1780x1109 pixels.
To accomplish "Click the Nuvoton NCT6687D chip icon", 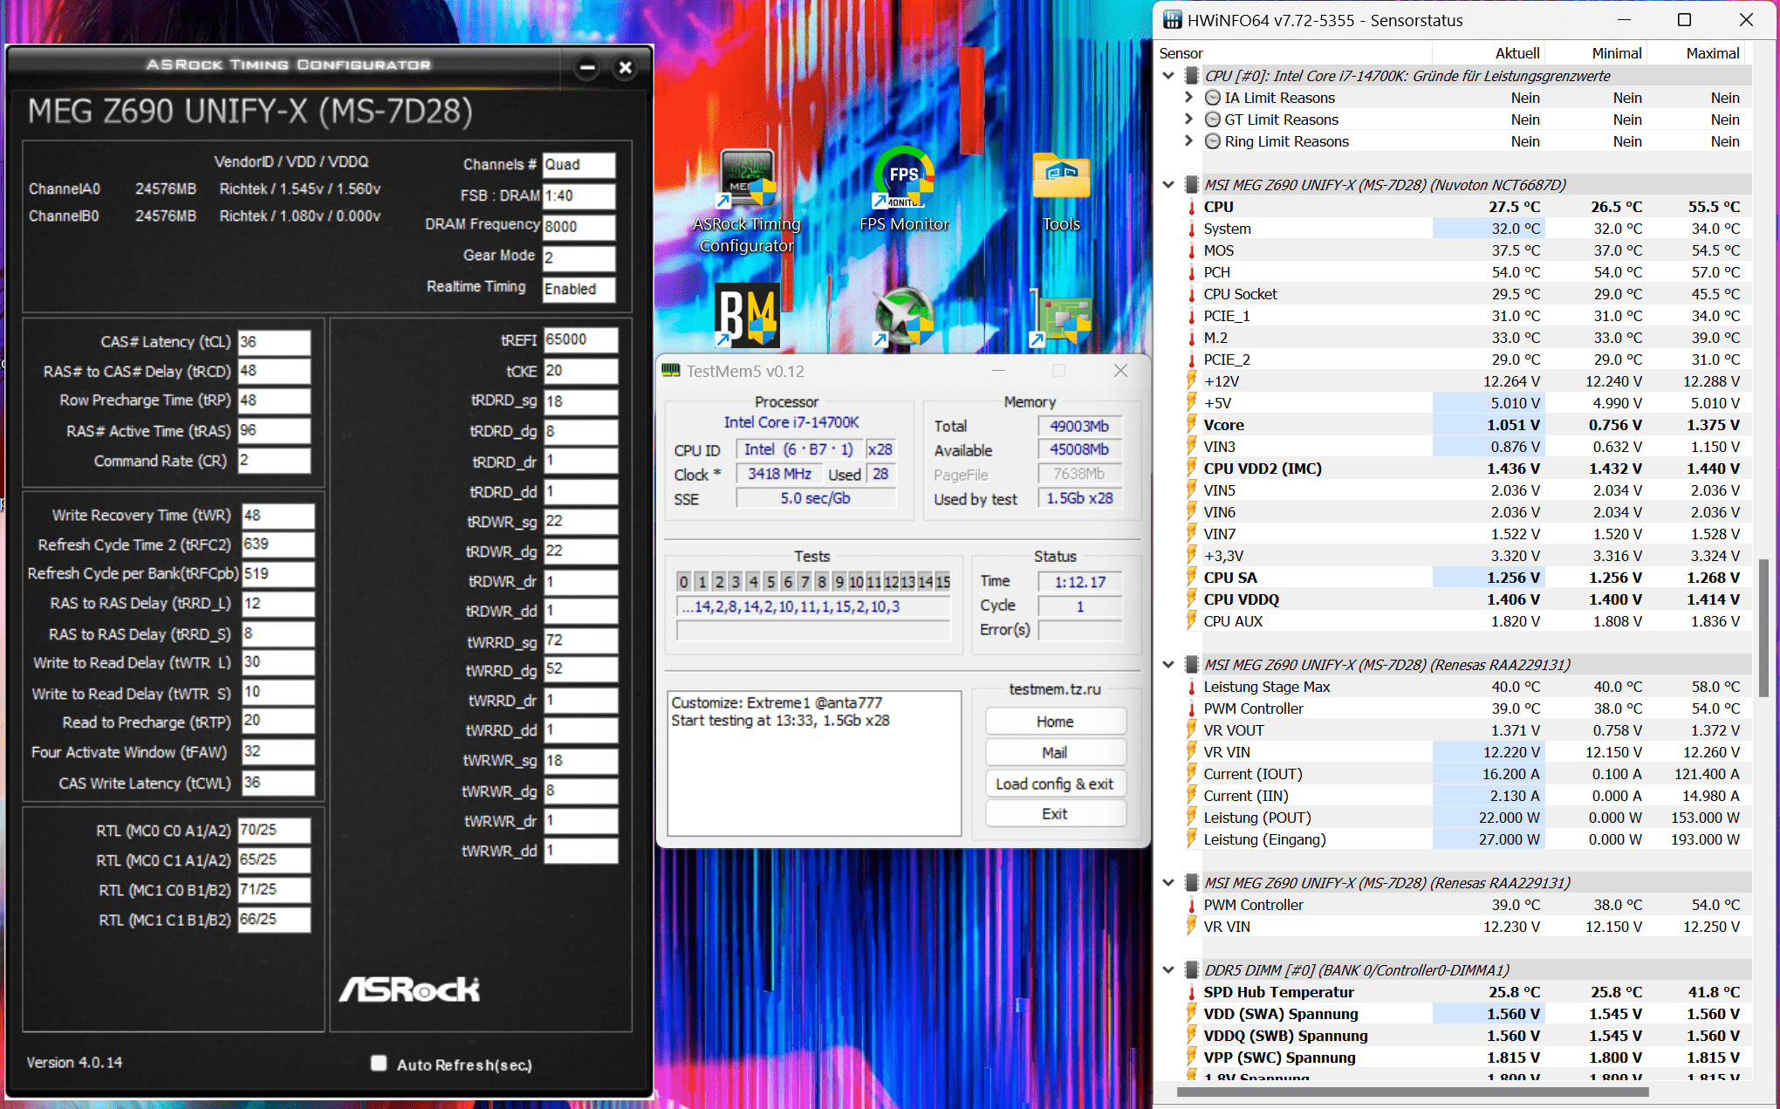I will tap(1191, 185).
